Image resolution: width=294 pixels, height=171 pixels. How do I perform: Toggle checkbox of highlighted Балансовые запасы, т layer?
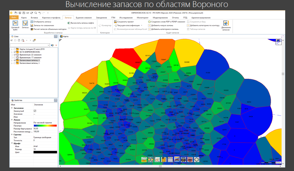point(15,60)
